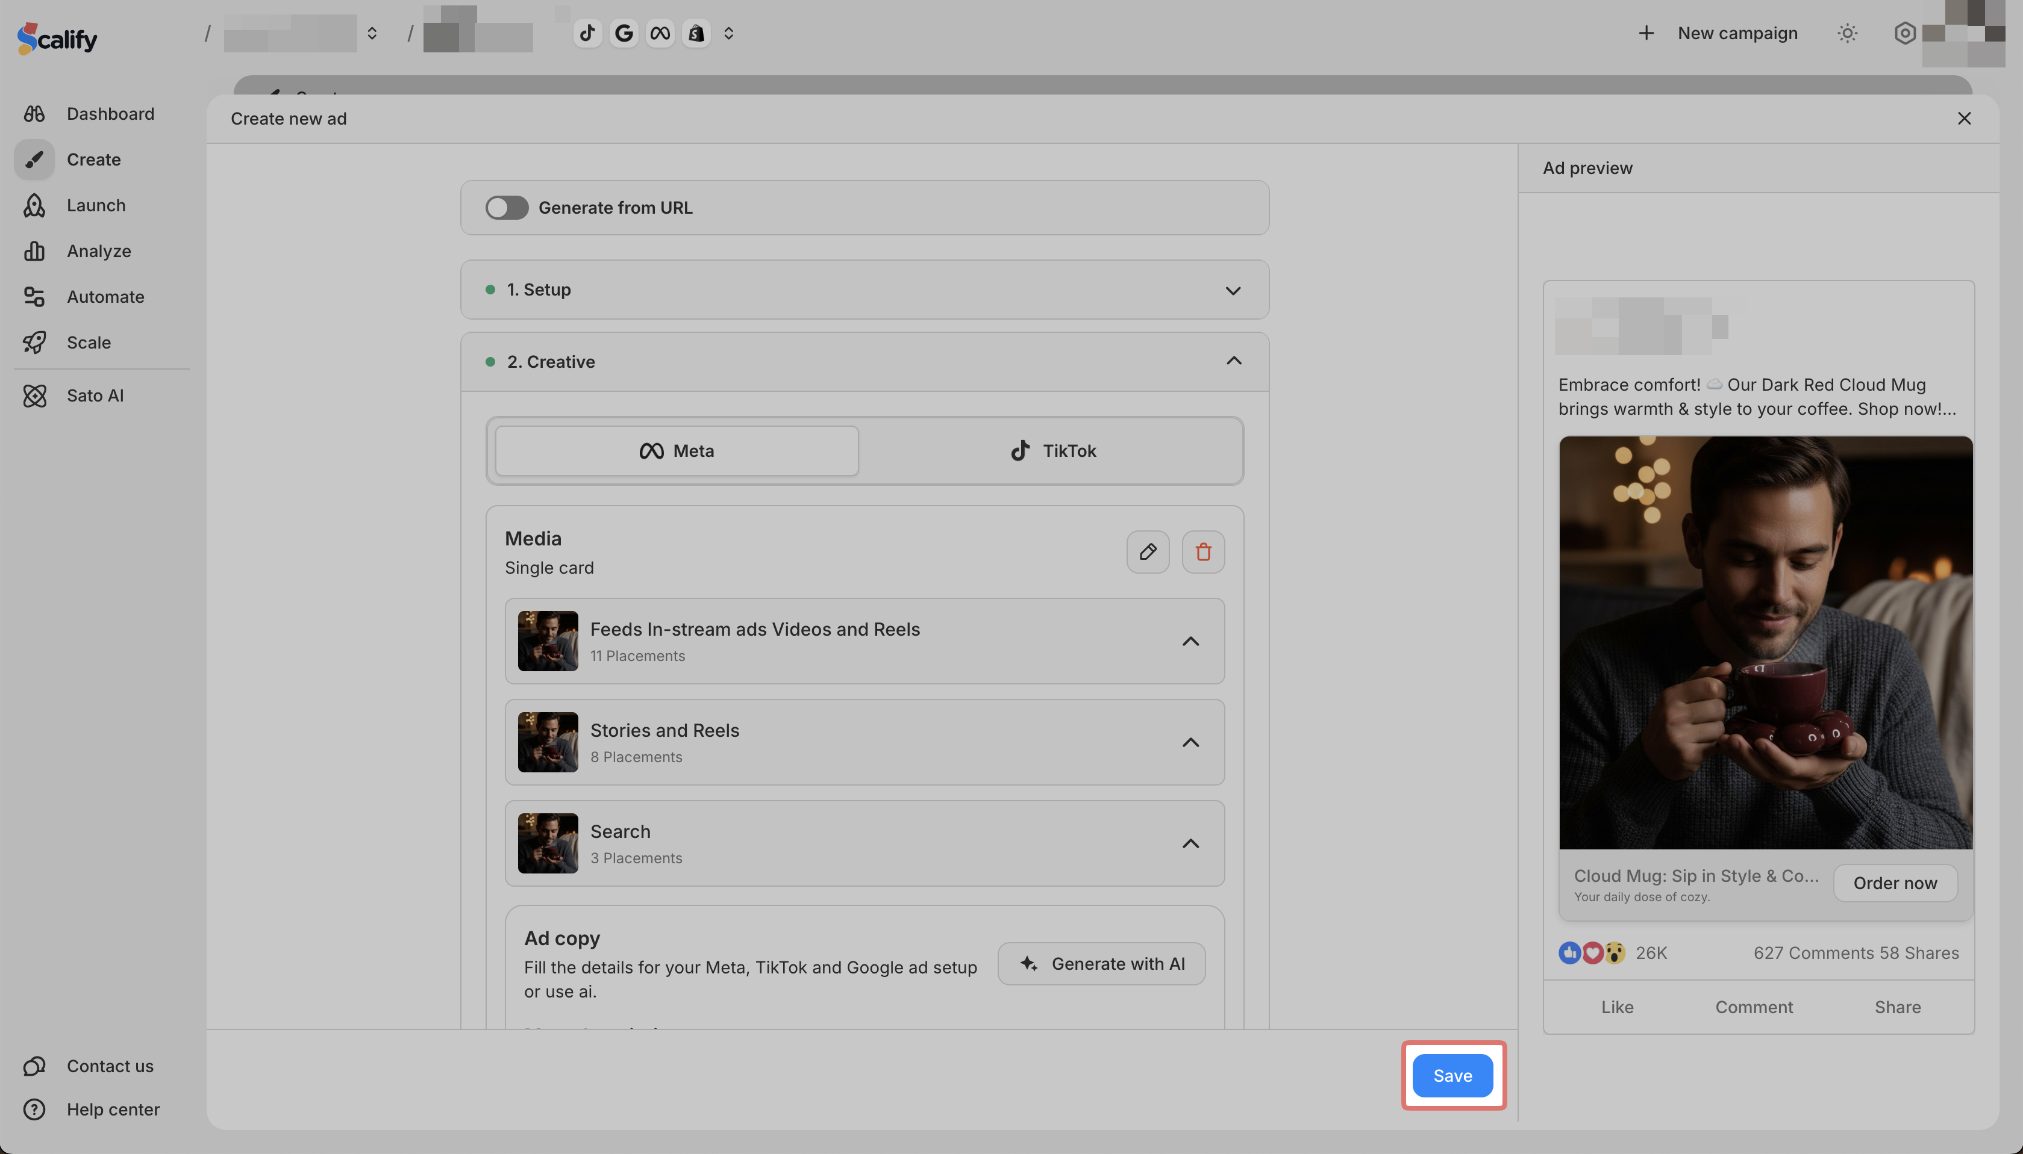
Task: Switch to the TikTok creative tab
Action: (x=1052, y=451)
